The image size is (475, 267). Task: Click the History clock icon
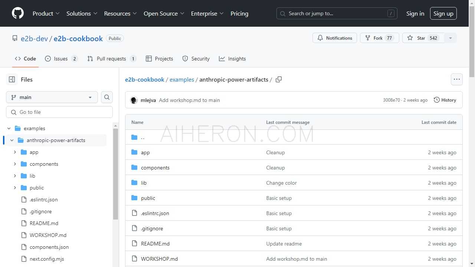pos(437,100)
